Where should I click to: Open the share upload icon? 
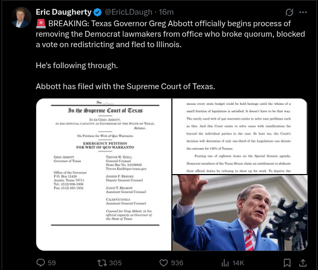[x=303, y=263]
